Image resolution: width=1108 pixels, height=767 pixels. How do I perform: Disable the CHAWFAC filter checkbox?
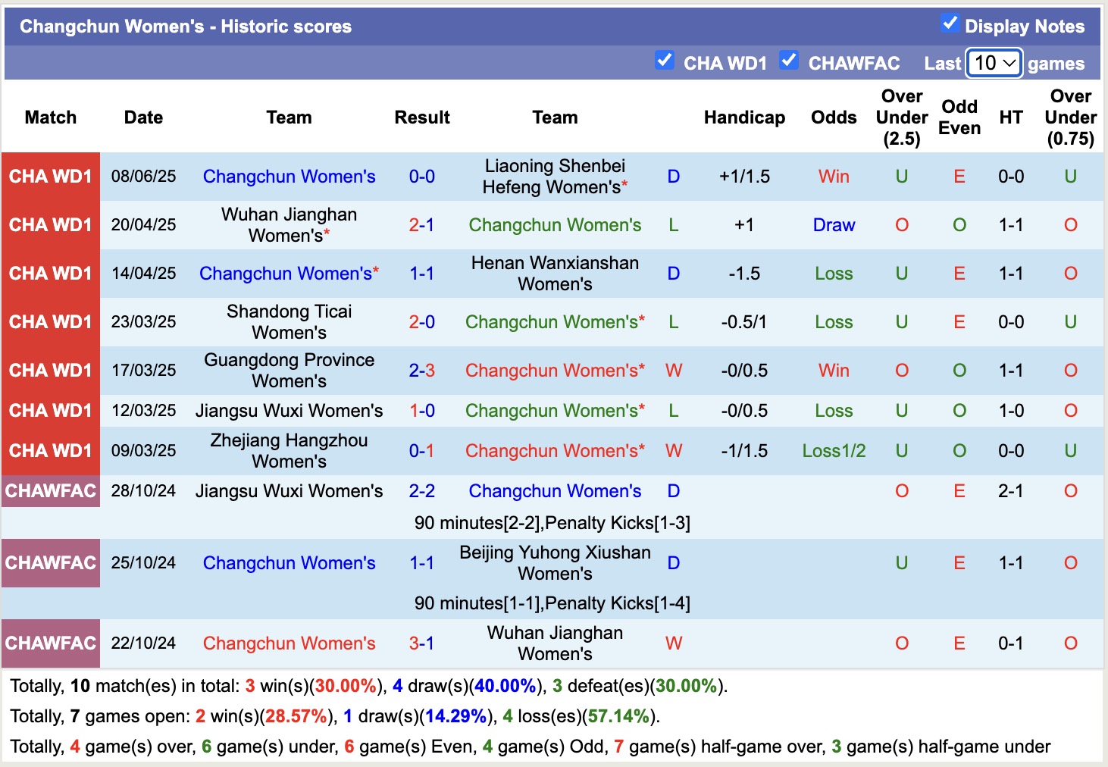coord(789,60)
